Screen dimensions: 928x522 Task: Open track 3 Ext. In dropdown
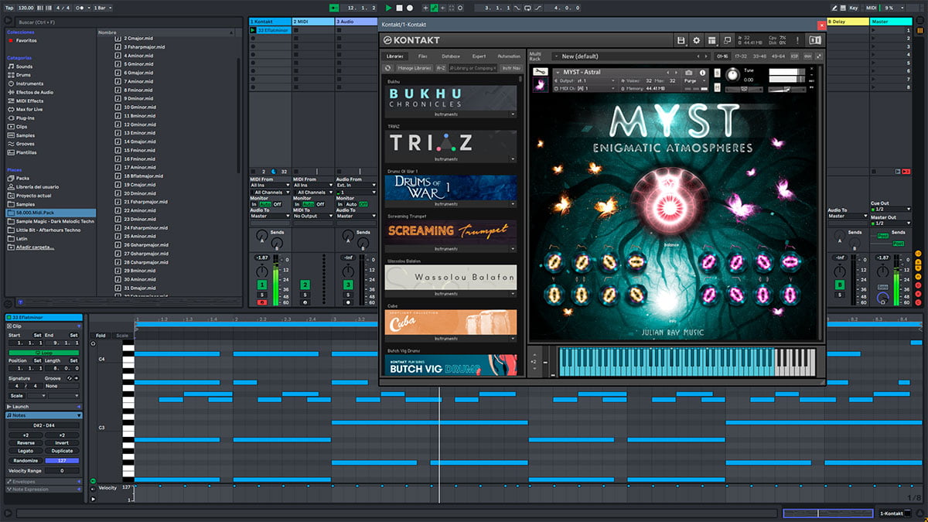357,186
